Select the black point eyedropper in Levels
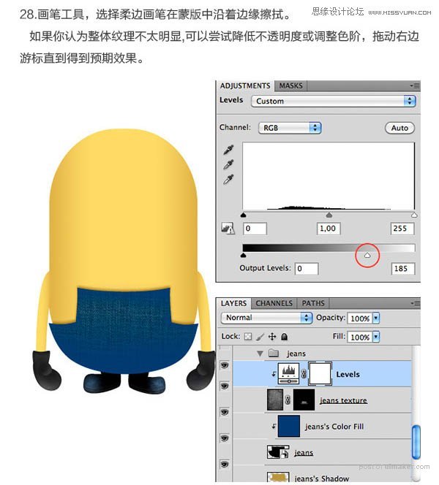The image size is (439, 485). click(x=228, y=150)
